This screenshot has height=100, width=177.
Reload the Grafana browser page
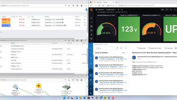pyautogui.click(x=99, y=6)
